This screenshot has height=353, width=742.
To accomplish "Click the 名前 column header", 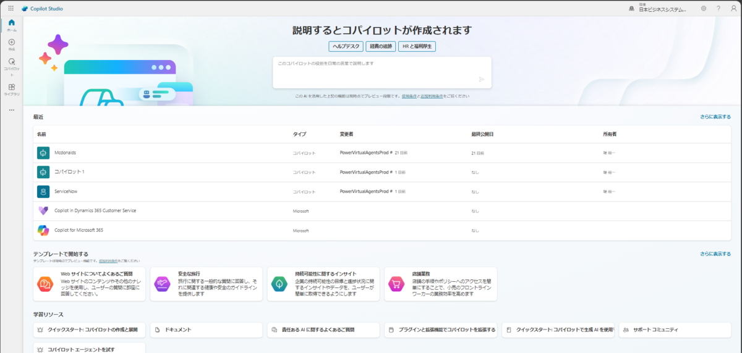I will click(41, 134).
